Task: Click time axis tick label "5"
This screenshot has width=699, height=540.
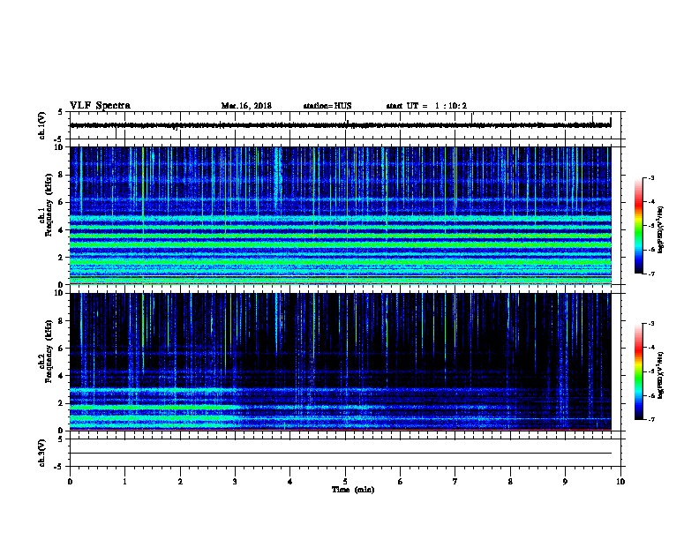Action: click(x=345, y=482)
